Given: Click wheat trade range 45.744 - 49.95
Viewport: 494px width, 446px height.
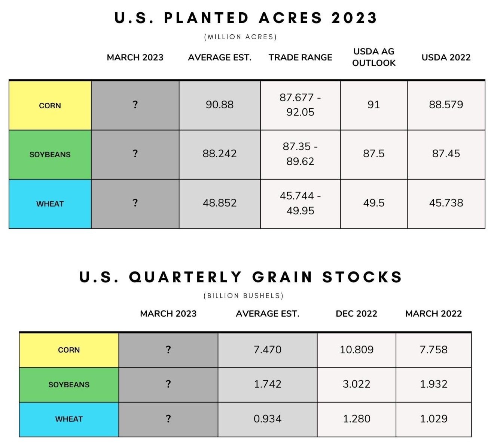Looking at the screenshot, I should (300, 203).
